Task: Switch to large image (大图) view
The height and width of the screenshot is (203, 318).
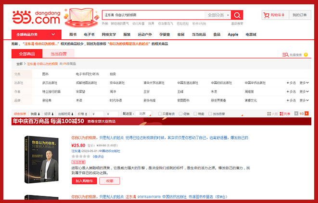Action: coord(272,114)
